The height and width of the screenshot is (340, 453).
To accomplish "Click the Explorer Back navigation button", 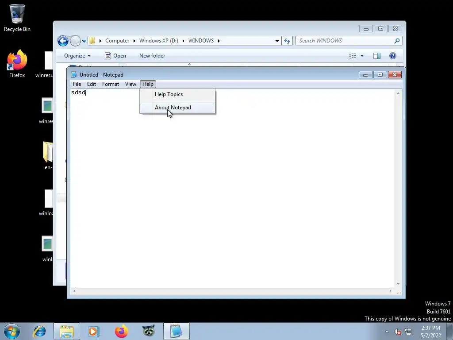I will 63,41.
